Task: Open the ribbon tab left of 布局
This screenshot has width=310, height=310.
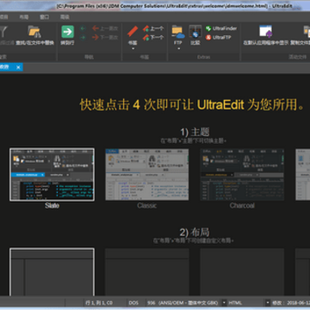Action: [3, 17]
